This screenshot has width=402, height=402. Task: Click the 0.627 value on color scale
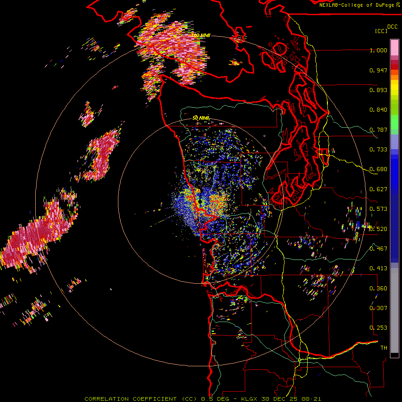tap(378, 189)
